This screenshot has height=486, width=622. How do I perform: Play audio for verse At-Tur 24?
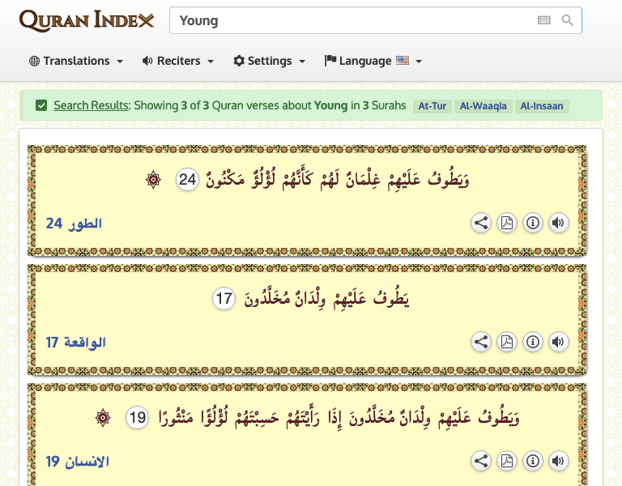[559, 223]
